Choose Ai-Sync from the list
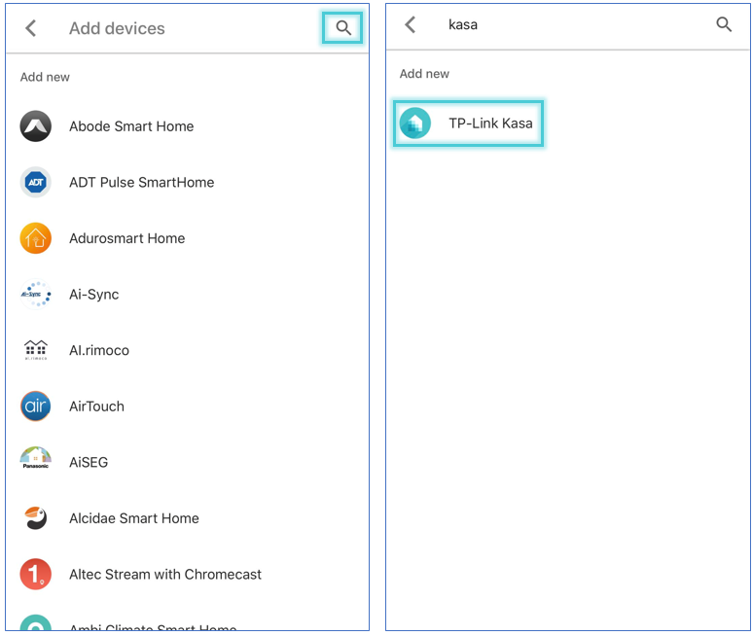Image resolution: width=753 pixels, height=636 pixels. point(188,295)
